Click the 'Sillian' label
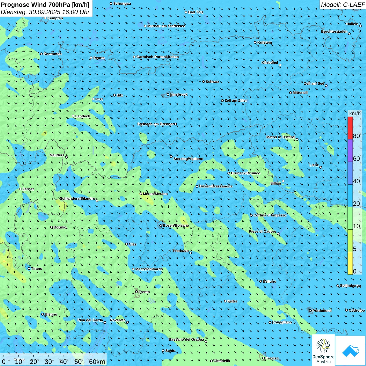366x366 pixels. [x=276, y=183]
